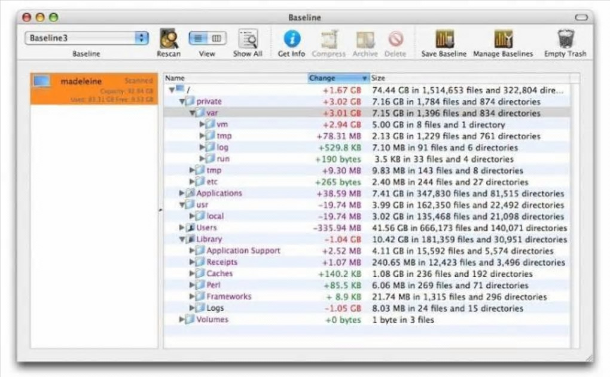The width and height of the screenshot is (610, 377).
Task: Click '5.00 GB in 8 files and 1 directory'
Action: coord(438,125)
